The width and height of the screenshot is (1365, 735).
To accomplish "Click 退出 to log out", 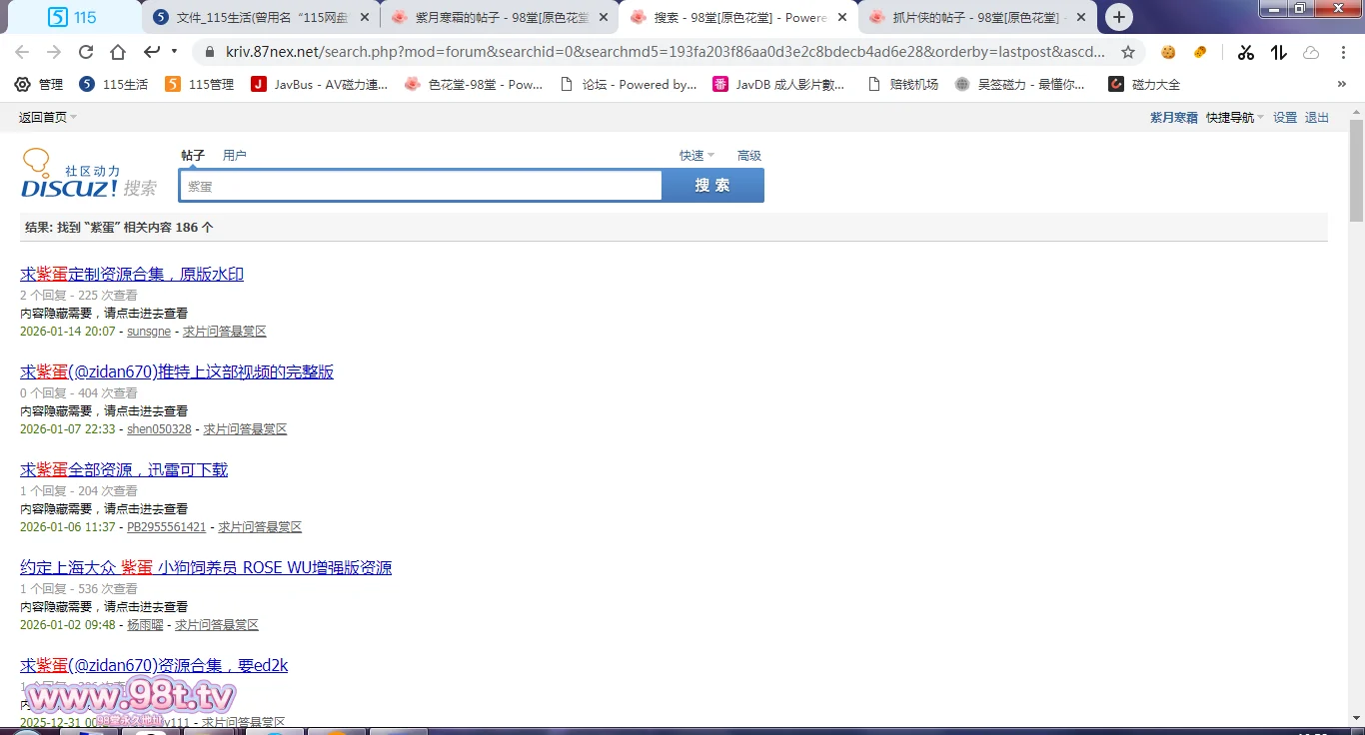I will click(x=1317, y=117).
